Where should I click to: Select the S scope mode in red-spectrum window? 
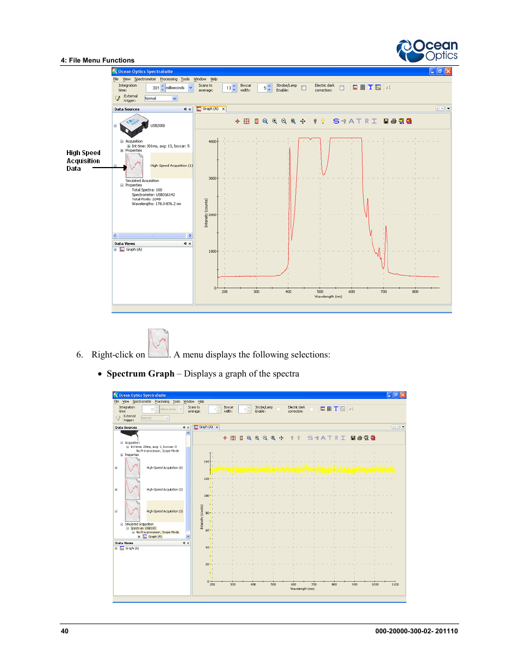pyautogui.click(x=336, y=121)
